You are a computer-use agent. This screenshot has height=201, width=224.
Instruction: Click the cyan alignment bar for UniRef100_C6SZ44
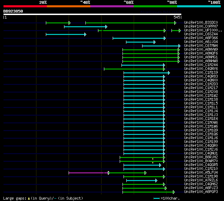pyautogui.click(x=65, y=34)
